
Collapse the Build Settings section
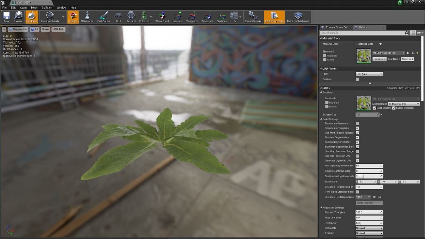click(x=321, y=119)
